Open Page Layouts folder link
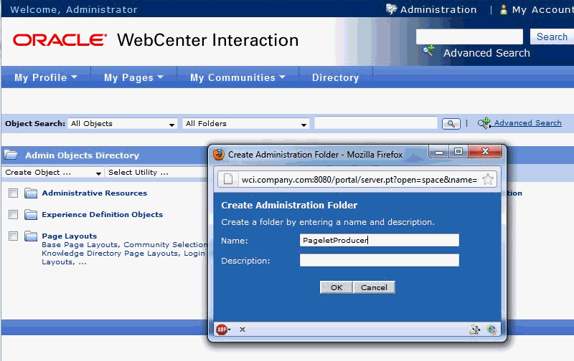The image size is (574, 361). (69, 236)
